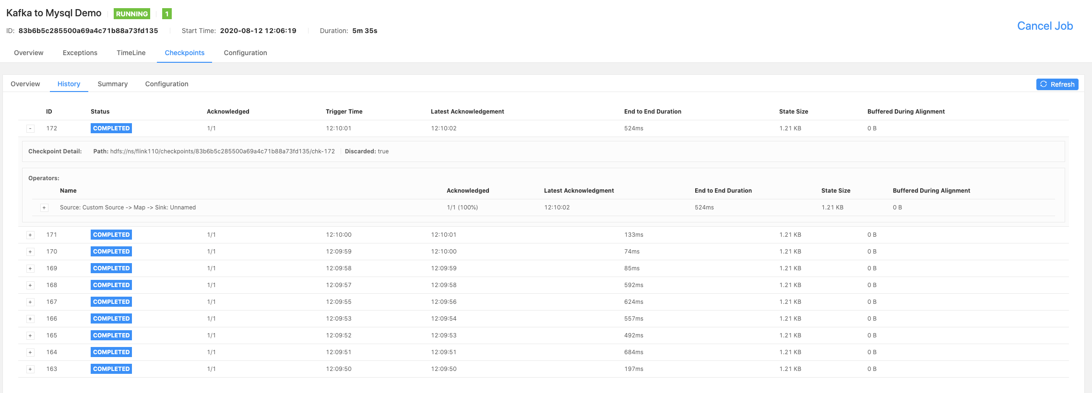1092x393 pixels.
Task: Click checkpoint ID 166
Action: (52, 319)
